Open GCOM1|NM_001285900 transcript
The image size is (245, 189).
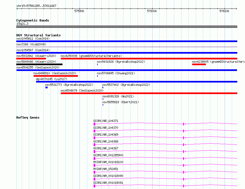[108, 155]
